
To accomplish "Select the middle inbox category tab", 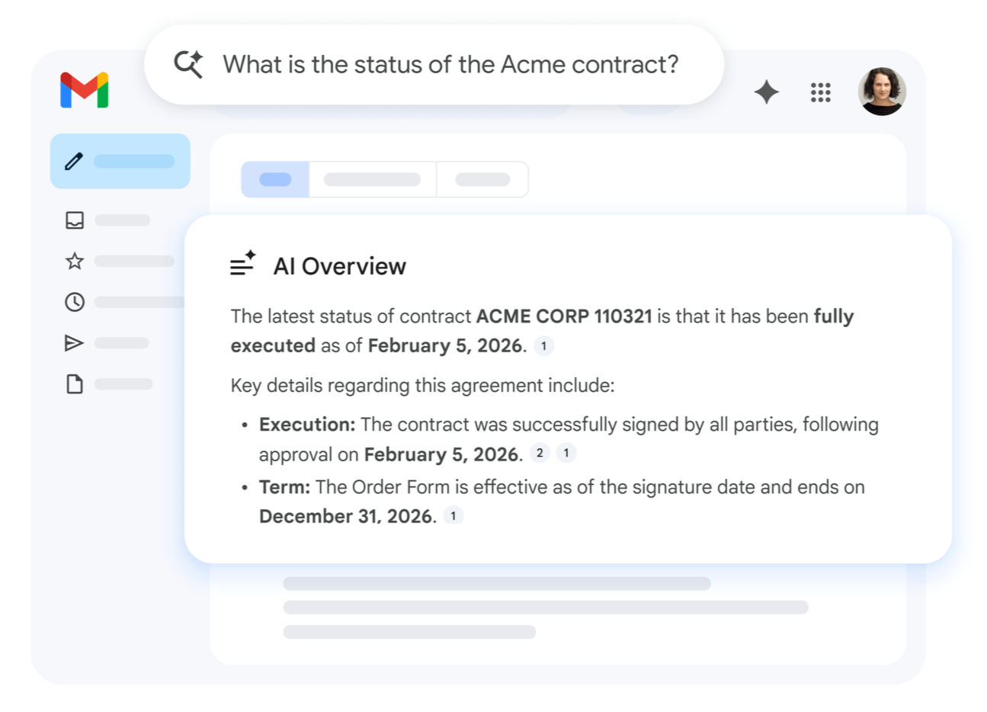I will [373, 178].
